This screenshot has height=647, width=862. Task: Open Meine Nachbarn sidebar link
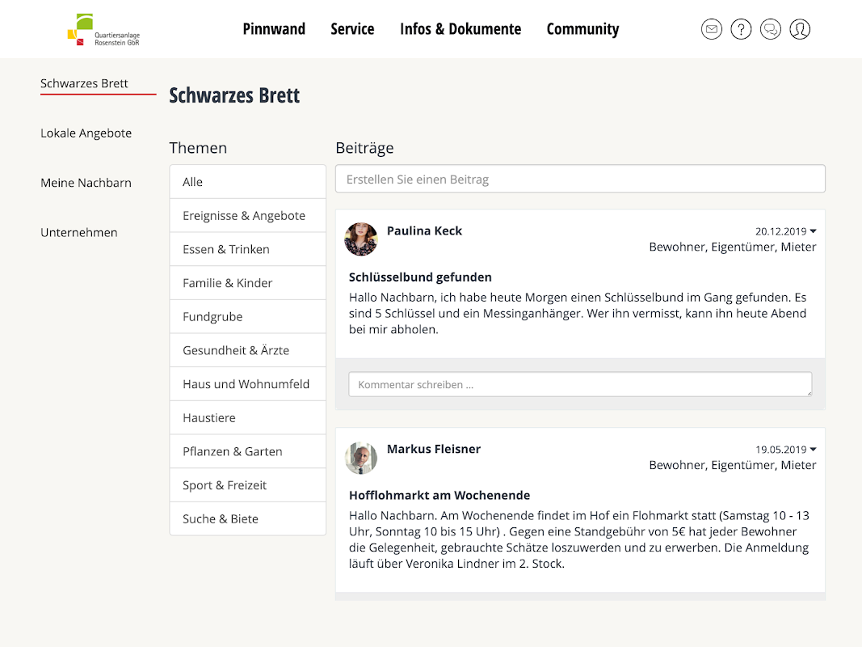pyautogui.click(x=86, y=183)
